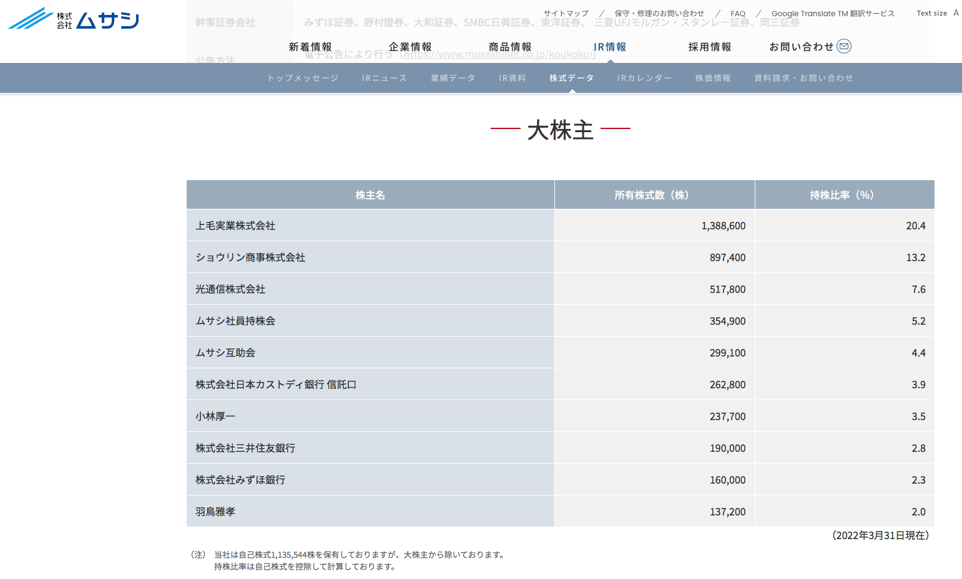This screenshot has width=962, height=579.
Task: Click the share count 237,700
Action: [727, 416]
